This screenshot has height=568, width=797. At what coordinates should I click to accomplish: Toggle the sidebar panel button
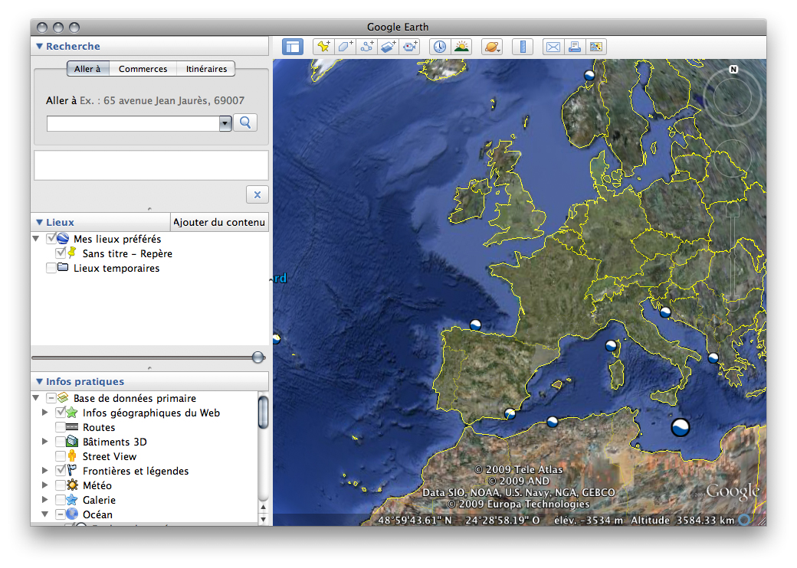tap(292, 47)
